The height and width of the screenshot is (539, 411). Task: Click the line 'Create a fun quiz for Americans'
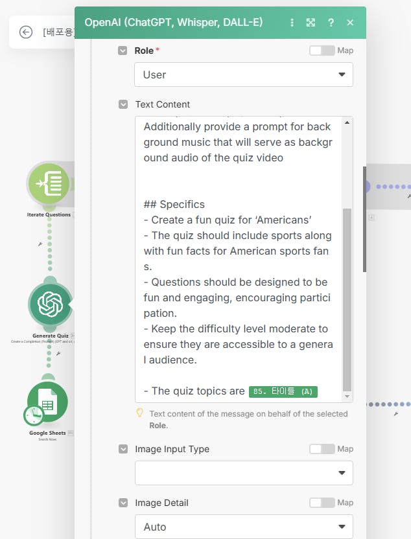click(228, 220)
